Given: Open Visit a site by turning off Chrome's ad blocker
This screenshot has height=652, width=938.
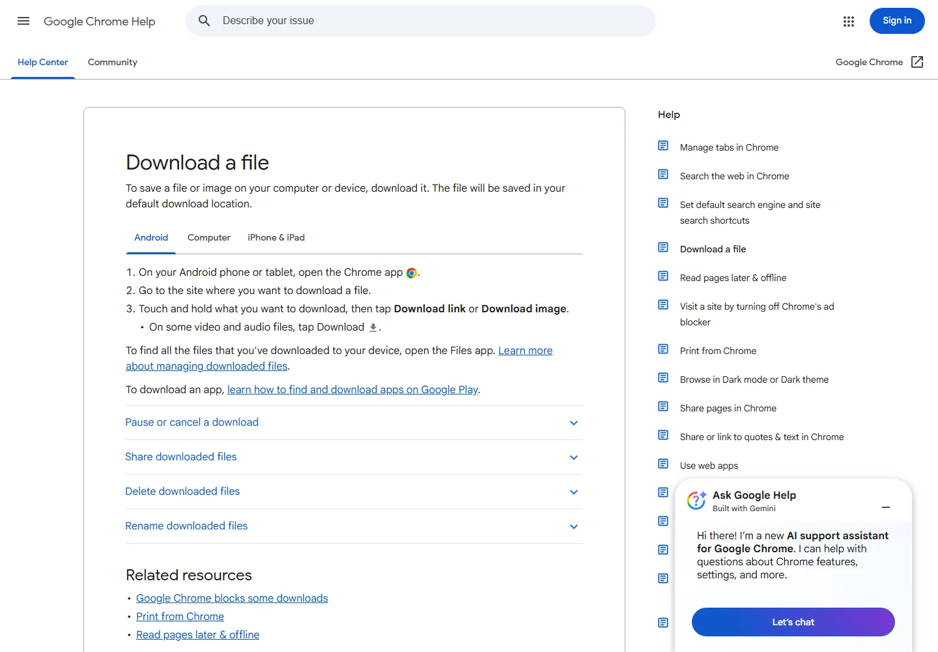Looking at the screenshot, I should pos(757,315).
